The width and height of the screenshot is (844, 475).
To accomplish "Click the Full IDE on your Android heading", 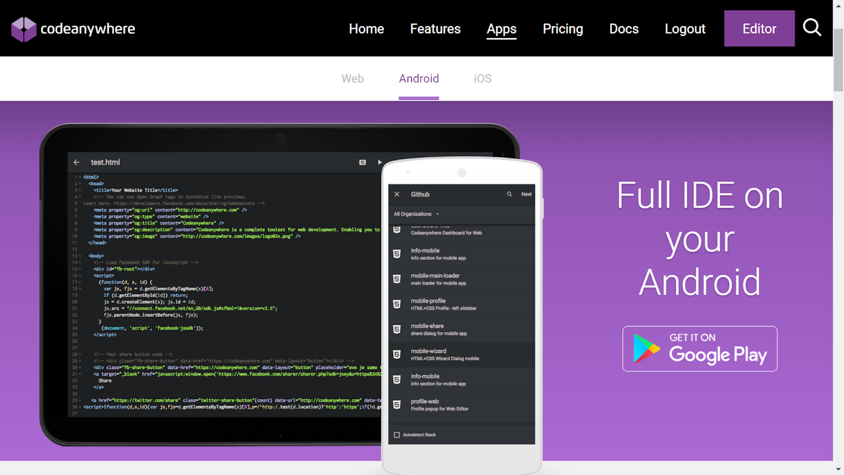I will tap(700, 239).
